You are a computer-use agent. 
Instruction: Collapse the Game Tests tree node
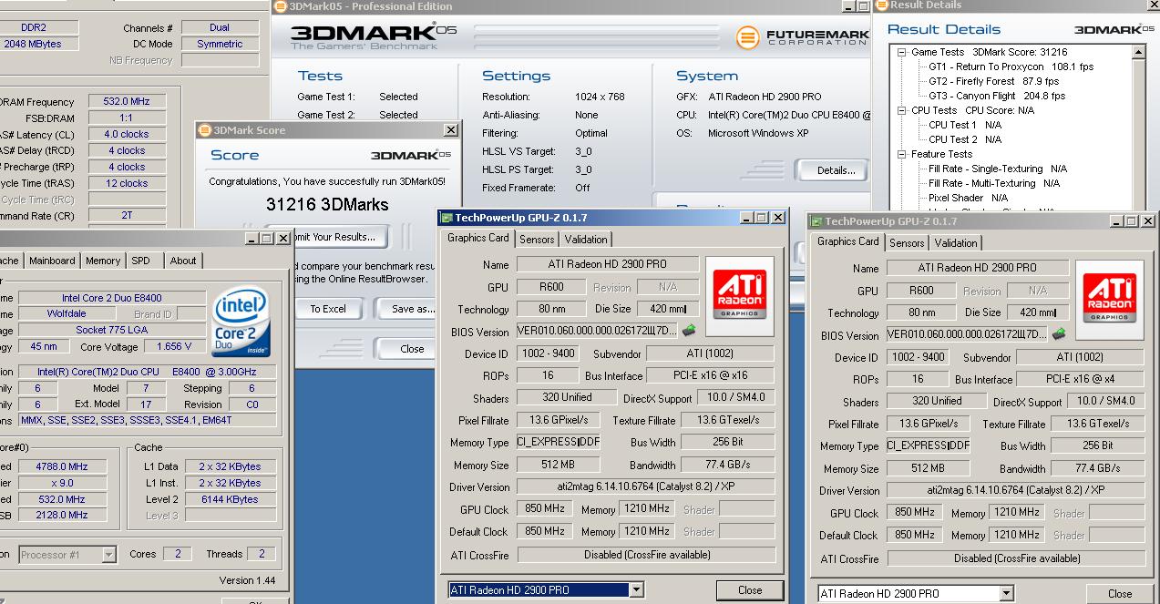[902, 52]
